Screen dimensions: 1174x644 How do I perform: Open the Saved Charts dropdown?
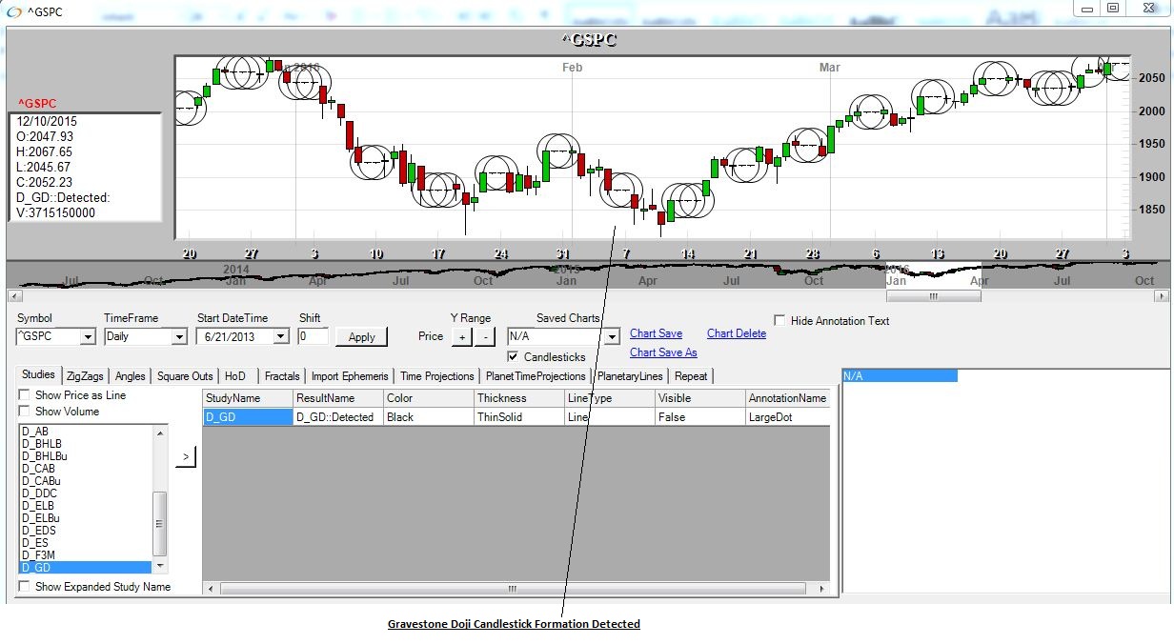coord(612,337)
